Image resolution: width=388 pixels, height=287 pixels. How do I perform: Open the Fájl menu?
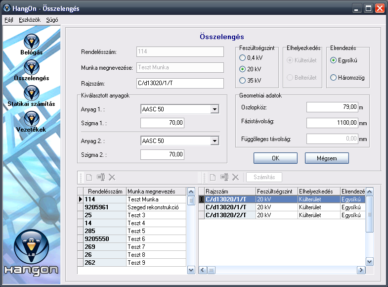coord(9,20)
